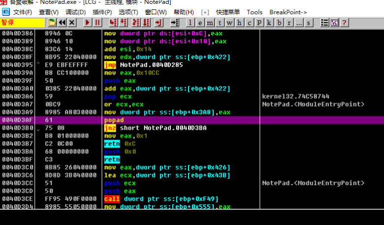This screenshot has width=384, height=225.
Task: Click the Restart program rewind icon
Action: (x=62, y=23)
